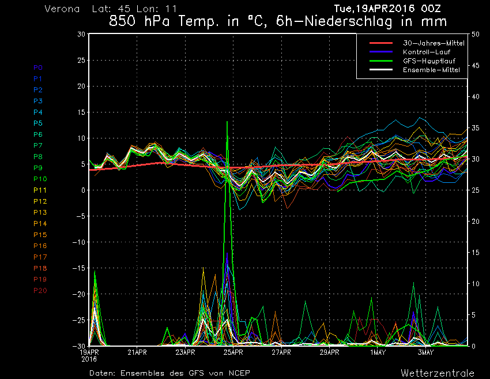Pick the "25APR" date axis label

click(233, 352)
